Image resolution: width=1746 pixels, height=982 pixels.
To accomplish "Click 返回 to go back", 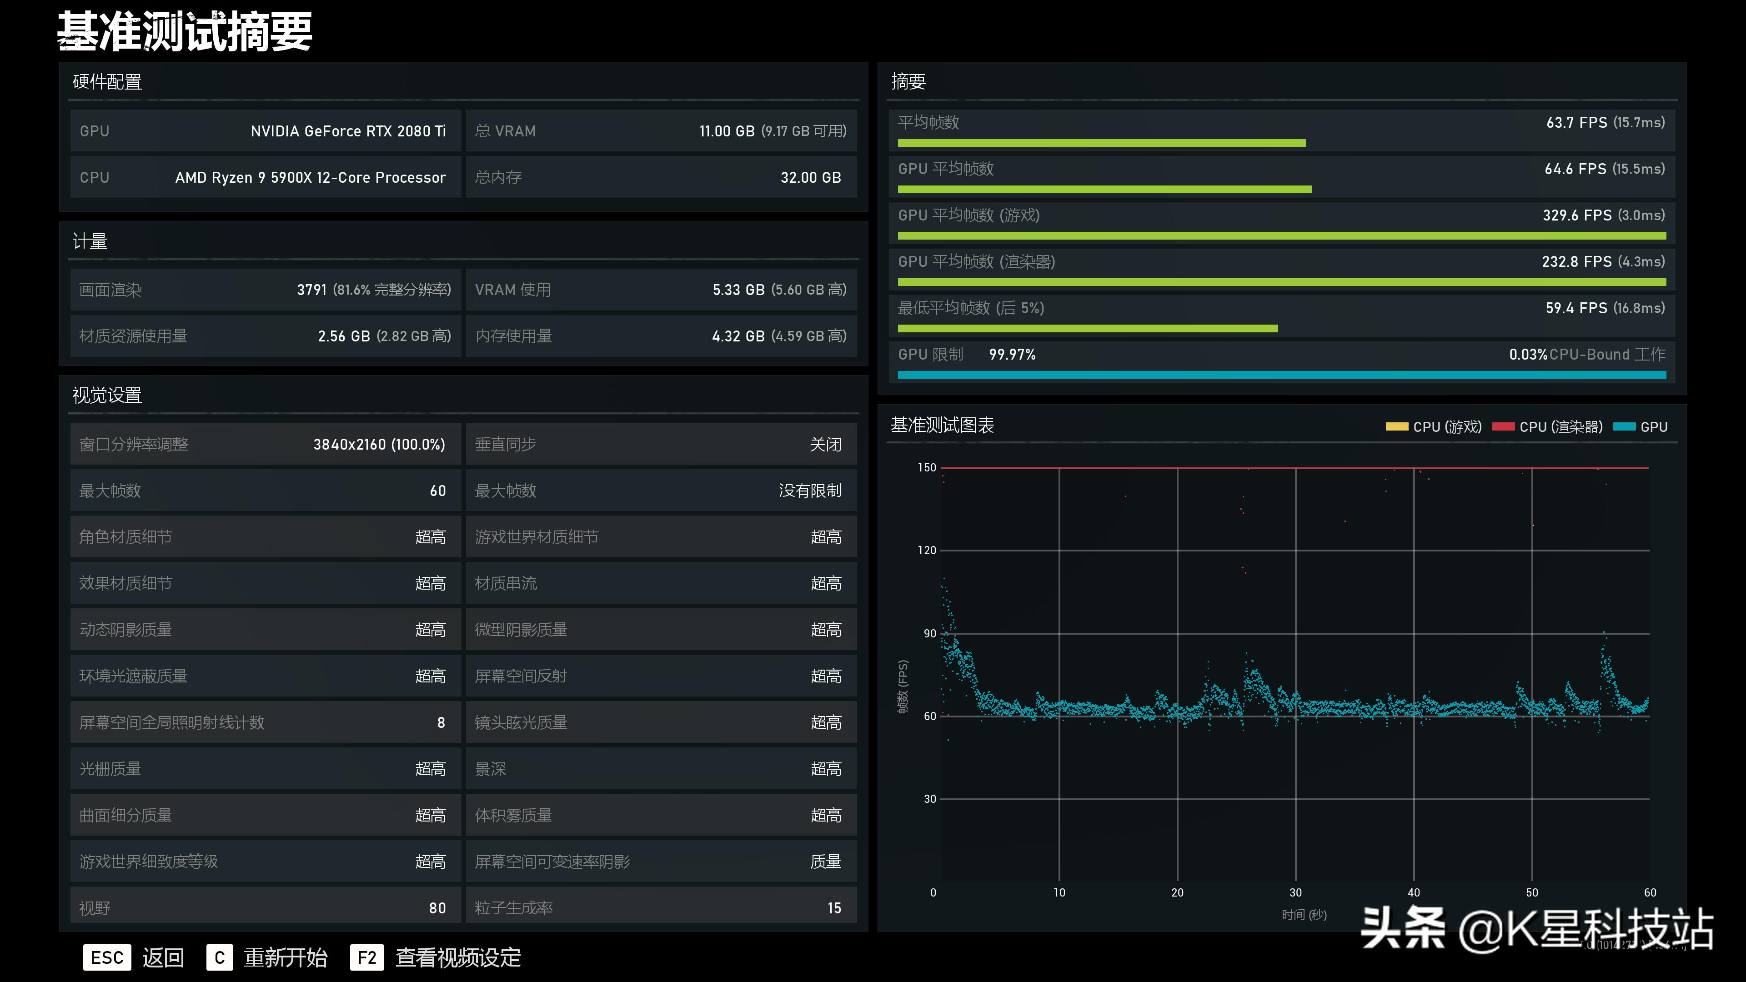I will coord(163,957).
